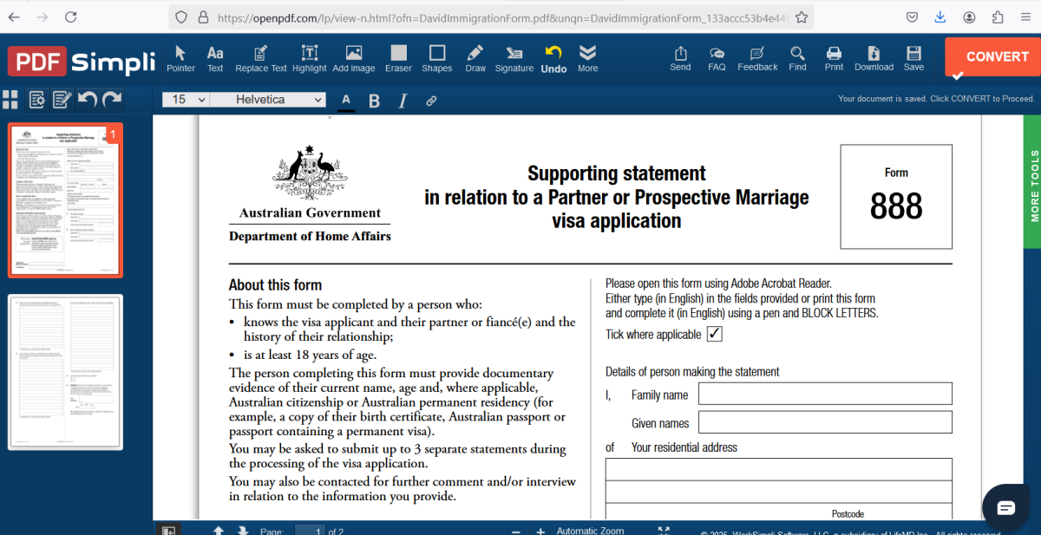The image size is (1041, 535).
Task: Add a Signature to the document
Action: click(x=514, y=58)
